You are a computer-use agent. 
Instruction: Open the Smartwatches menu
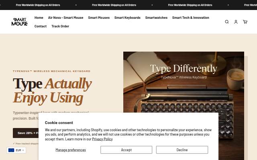[x=156, y=18]
